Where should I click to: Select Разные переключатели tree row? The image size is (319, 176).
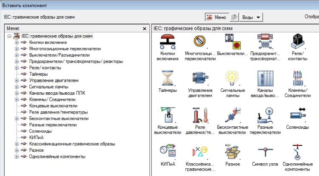point(53,125)
